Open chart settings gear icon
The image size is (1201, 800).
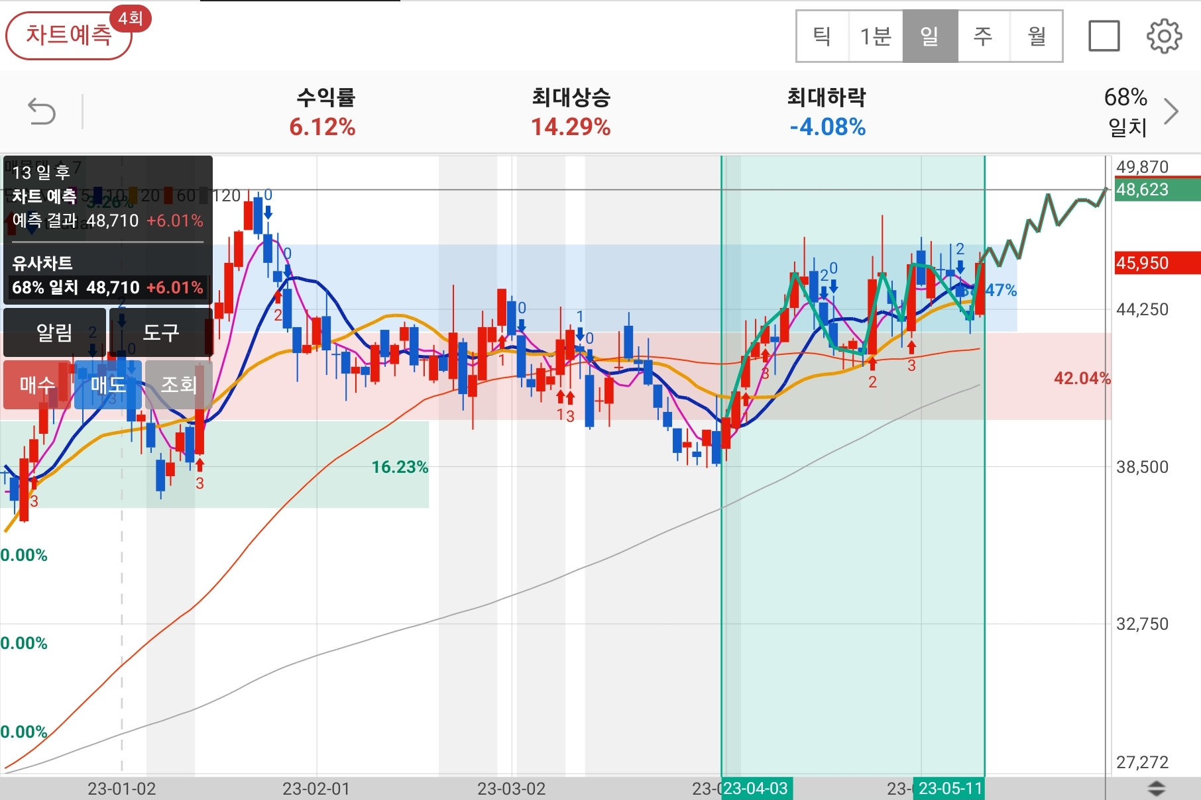point(1164,36)
